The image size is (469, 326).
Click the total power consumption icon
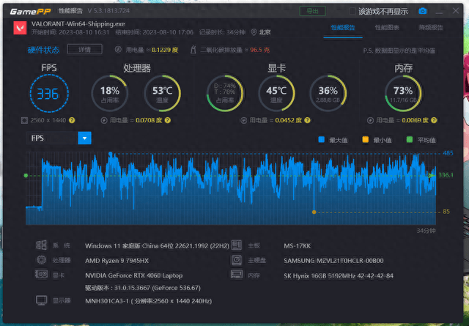118,50
